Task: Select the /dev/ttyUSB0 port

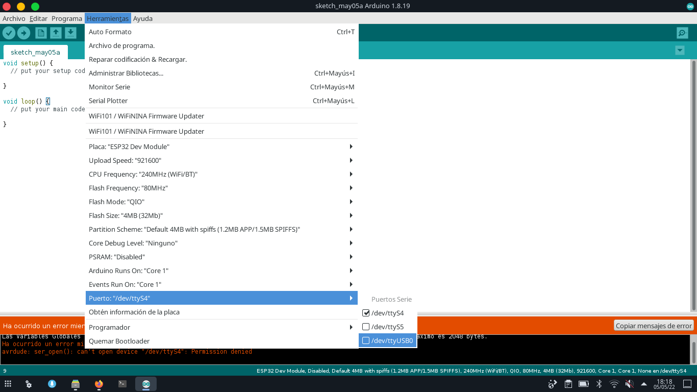Action: pyautogui.click(x=388, y=340)
